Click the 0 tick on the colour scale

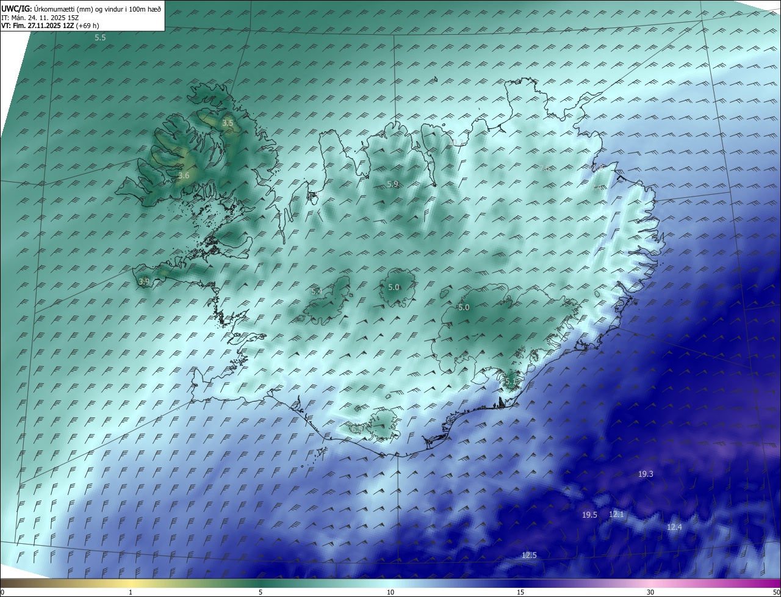pos(2,592)
